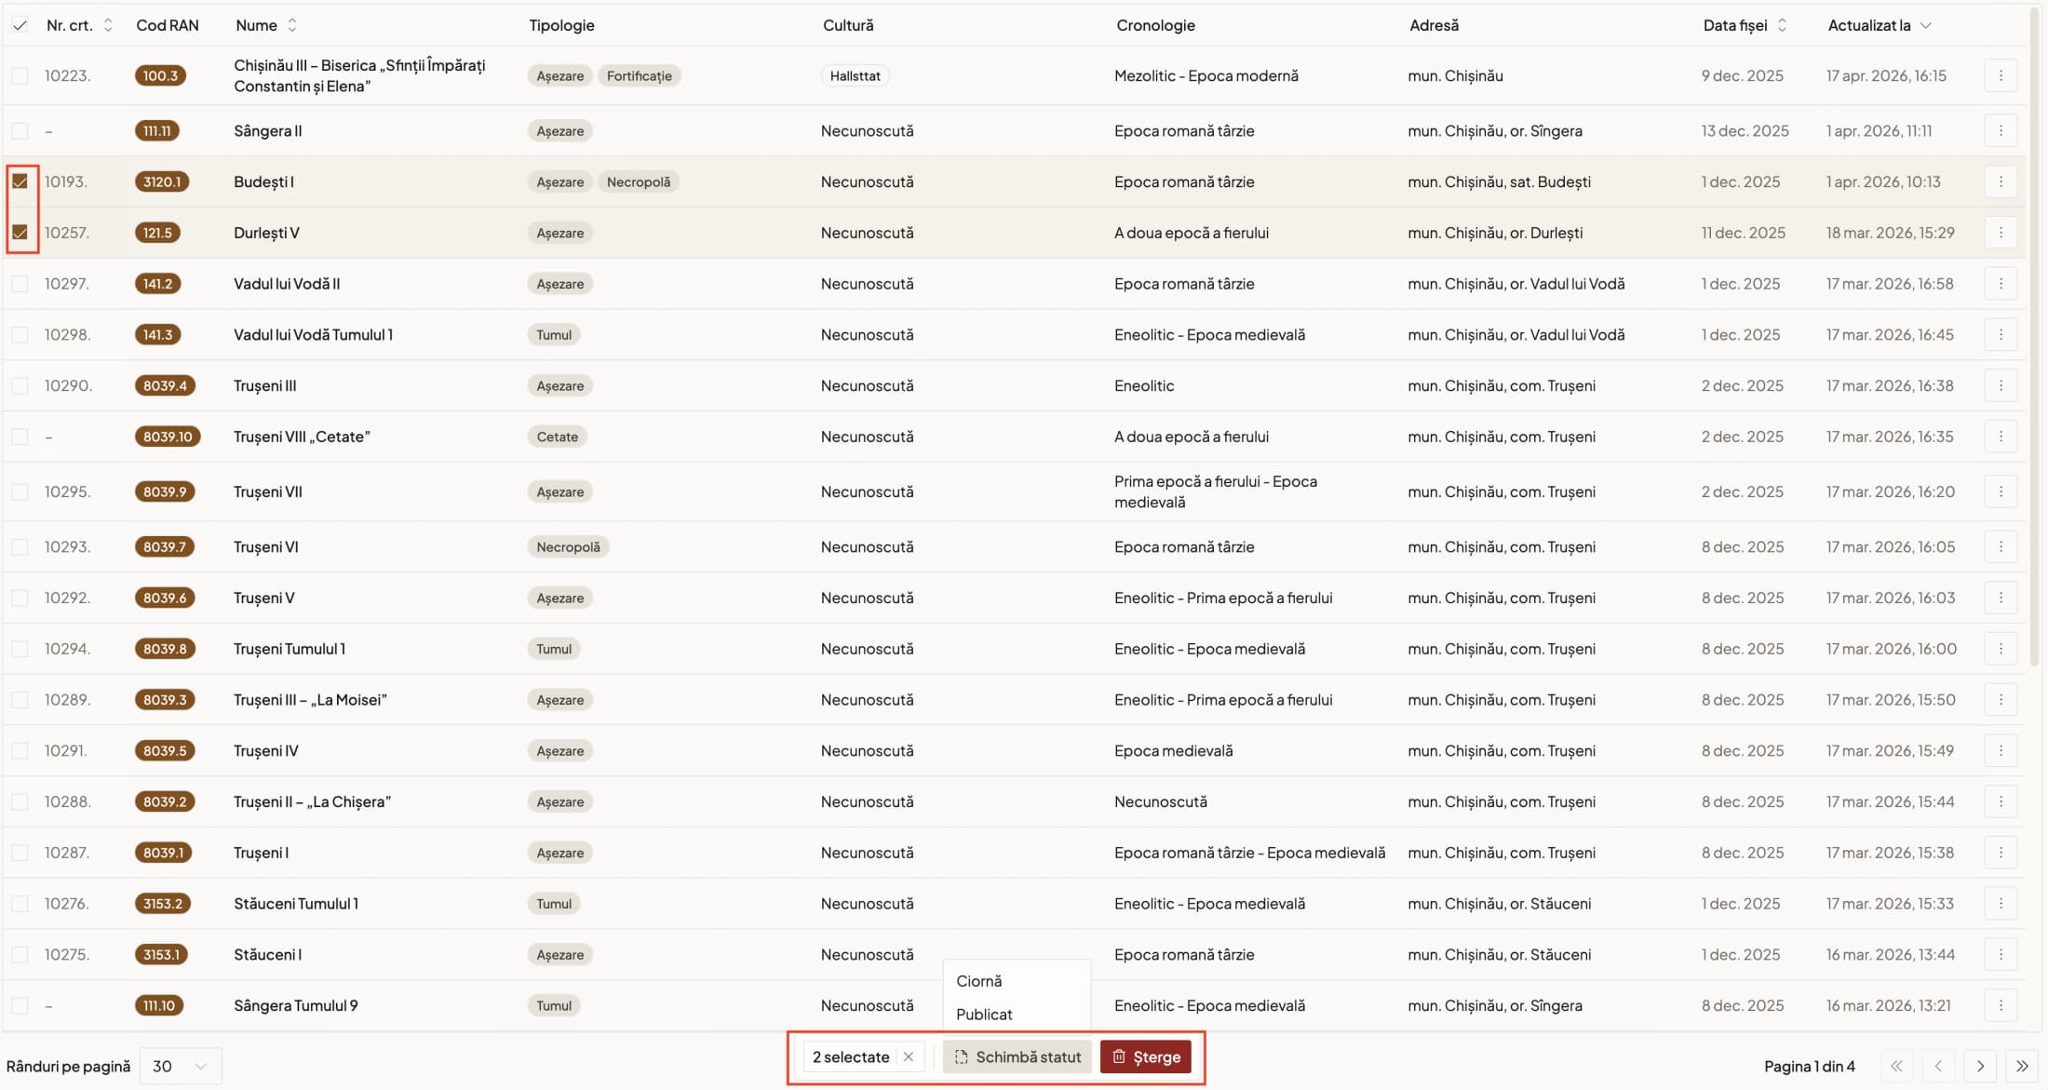Open actions menu for Trușeni VII row
2048x1090 pixels.
[2001, 491]
